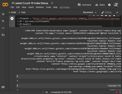
Task: Click the Reconnect button
Action: [88, 12]
